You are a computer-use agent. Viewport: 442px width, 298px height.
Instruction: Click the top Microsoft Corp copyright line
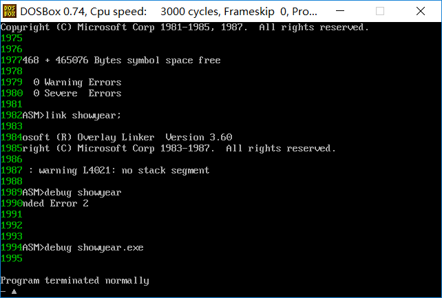(185, 28)
